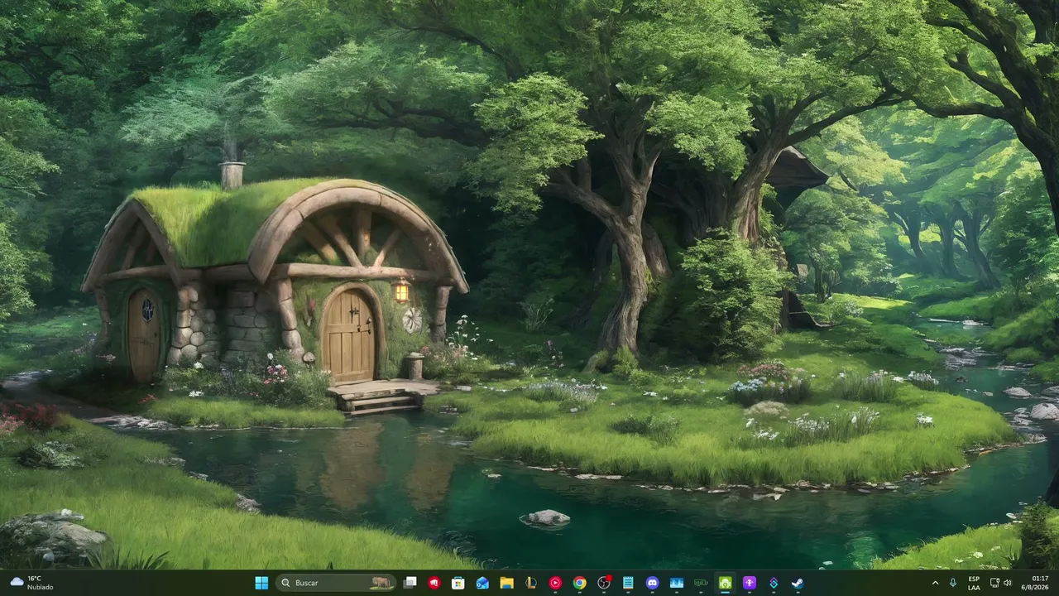Open the blue diamond-shaped app icon
1059x596 pixels.
pyautogui.click(x=774, y=583)
